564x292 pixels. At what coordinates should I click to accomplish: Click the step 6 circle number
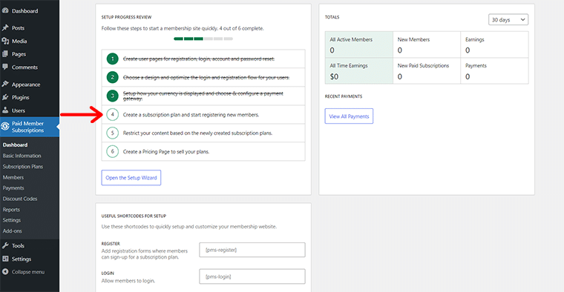pos(113,151)
